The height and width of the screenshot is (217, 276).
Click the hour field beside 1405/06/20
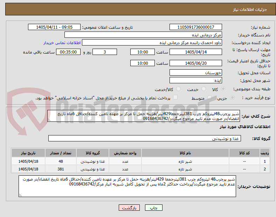click(x=143, y=63)
